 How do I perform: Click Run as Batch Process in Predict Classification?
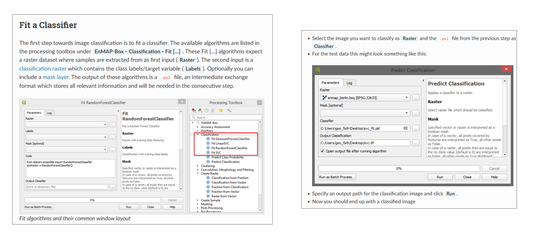pos(337,177)
